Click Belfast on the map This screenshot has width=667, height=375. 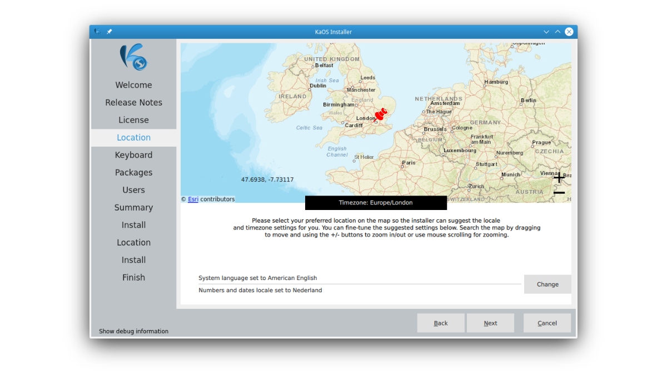(324, 65)
